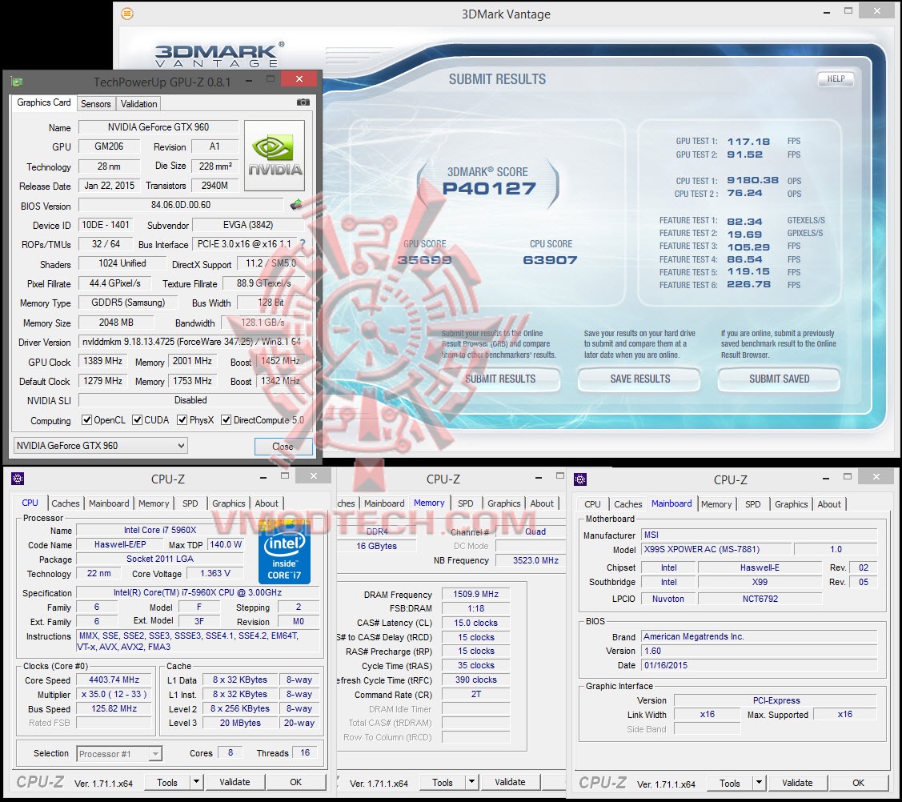Click the BIOS date 01/16/2015 field

tap(760, 666)
